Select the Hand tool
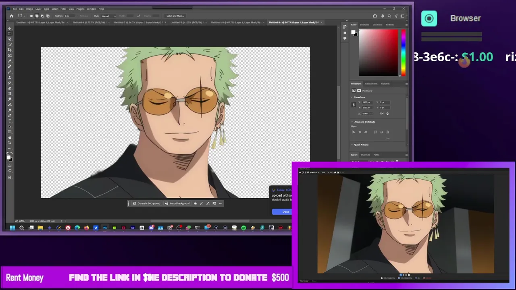Screen dimensions: 516x290 click(10, 137)
